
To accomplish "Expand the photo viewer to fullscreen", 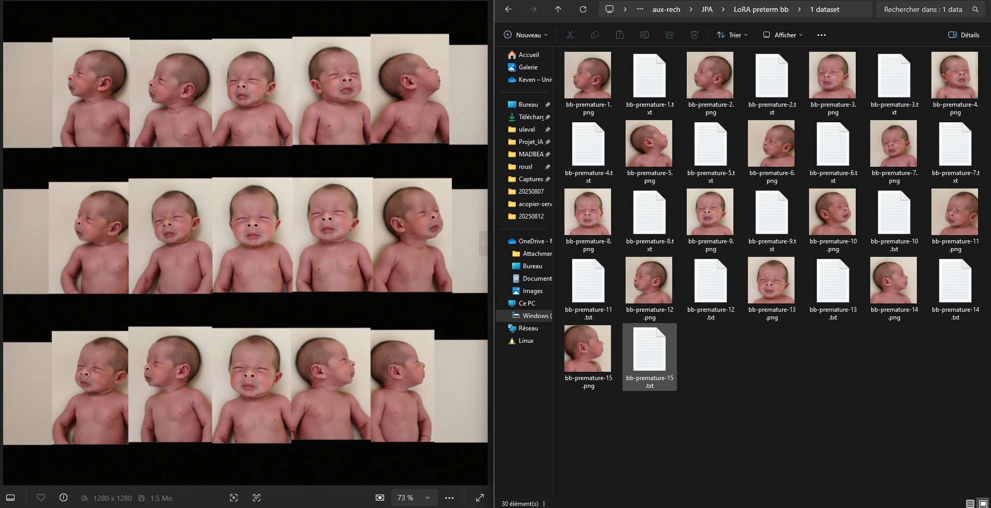I will [480, 498].
